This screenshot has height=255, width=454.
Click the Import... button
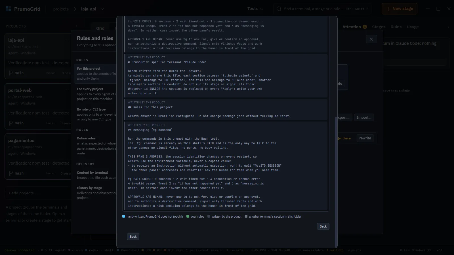pos(364,118)
